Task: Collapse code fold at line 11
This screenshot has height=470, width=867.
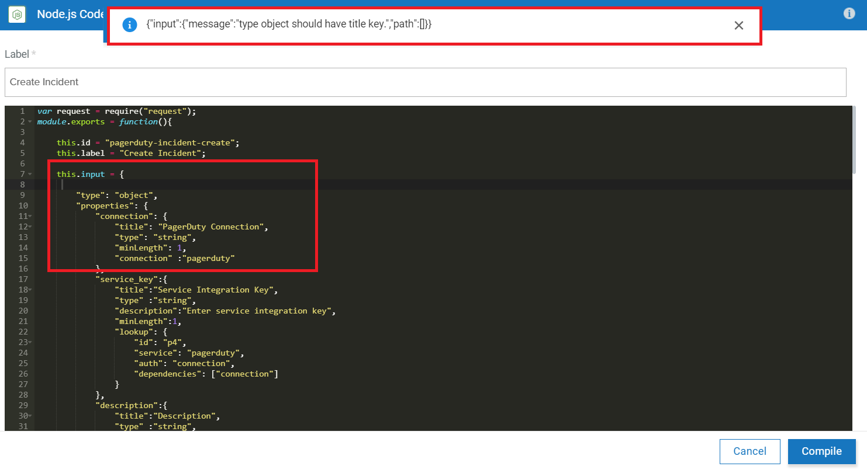Action: click(x=30, y=217)
